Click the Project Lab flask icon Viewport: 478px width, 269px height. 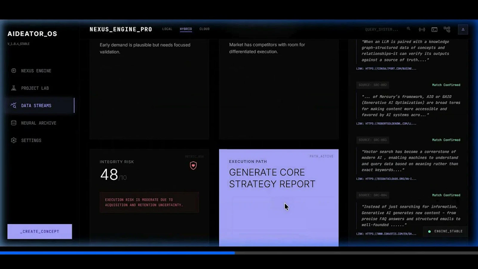click(13, 88)
